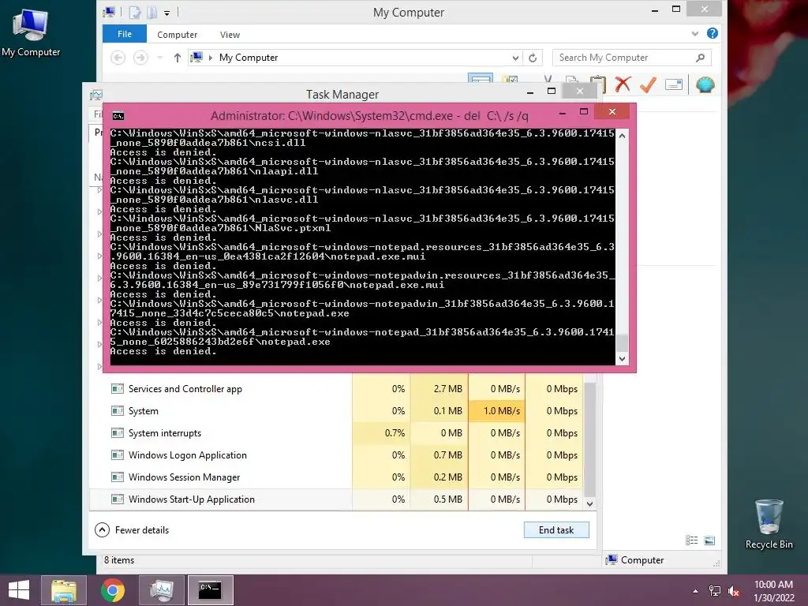This screenshot has width=808, height=606.
Task: Click the clock showing 10:00 AM
Action: click(773, 585)
